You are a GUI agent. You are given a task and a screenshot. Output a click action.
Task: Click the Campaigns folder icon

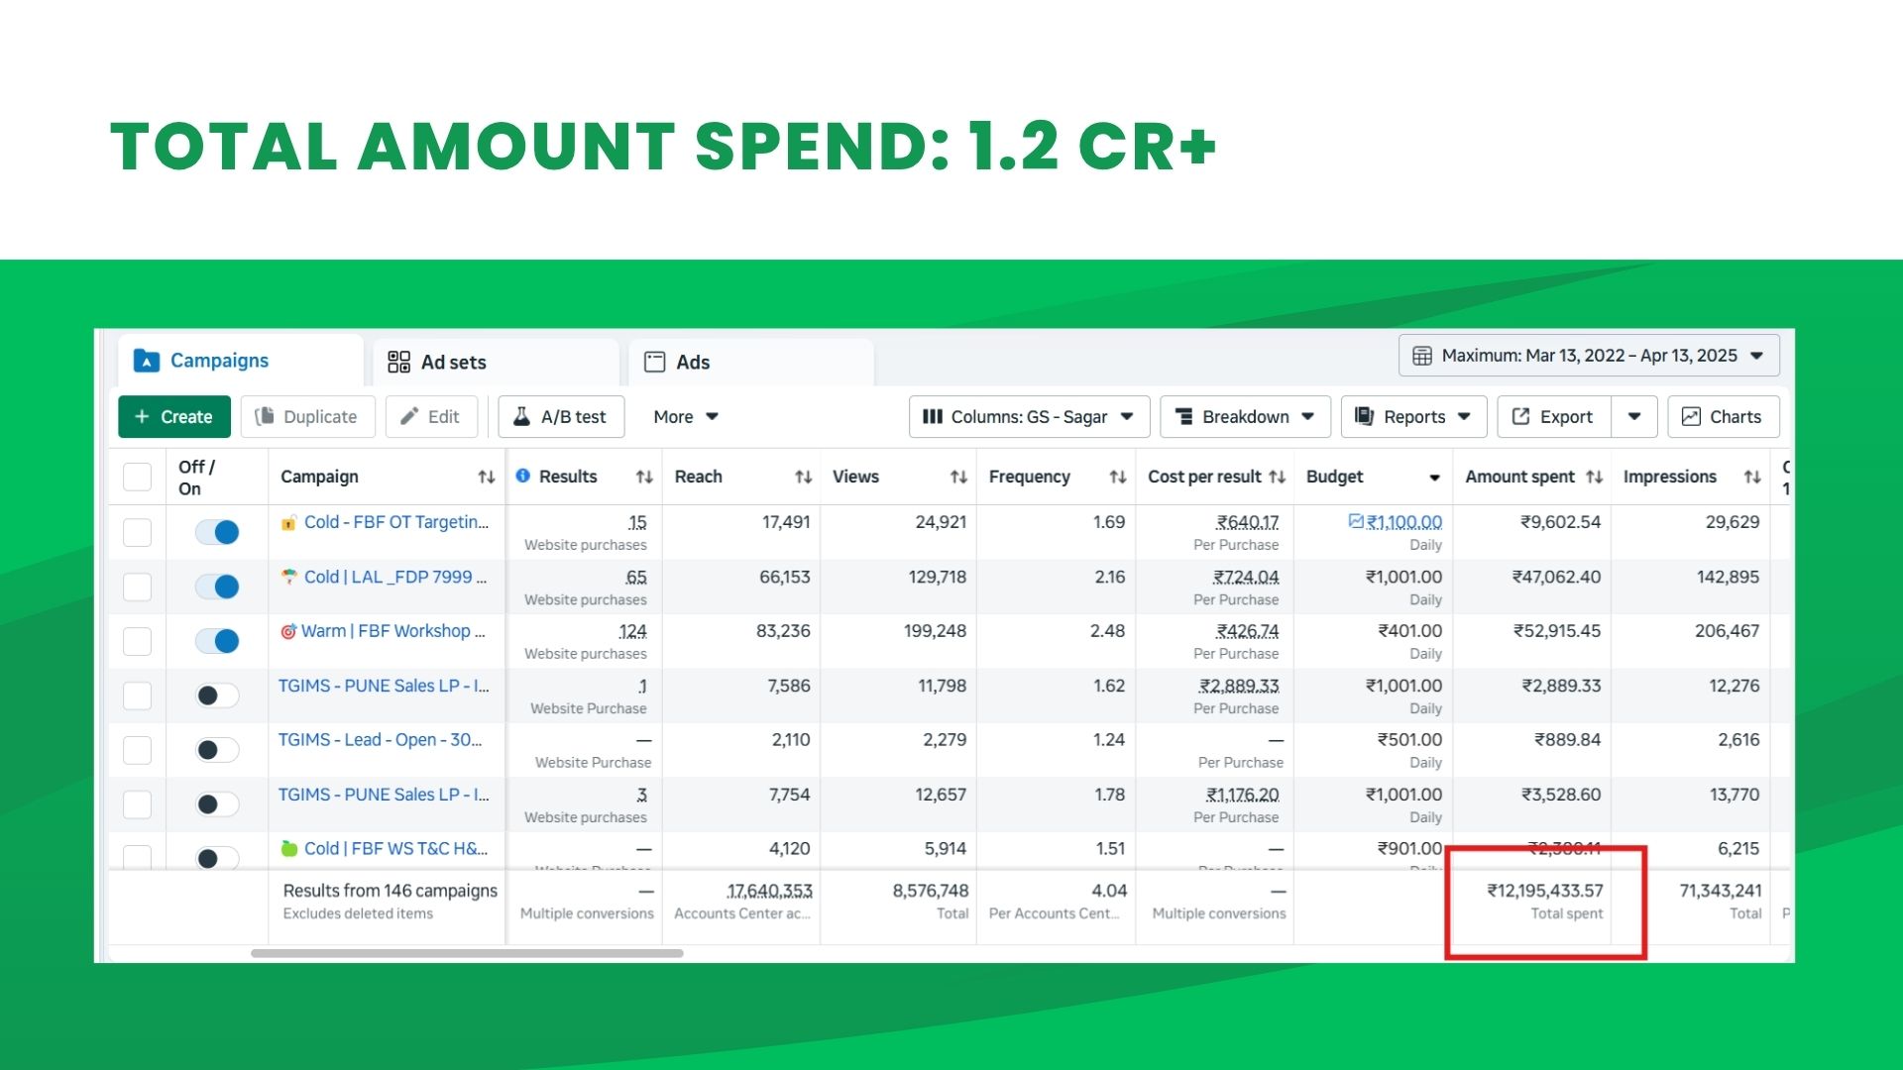click(147, 361)
